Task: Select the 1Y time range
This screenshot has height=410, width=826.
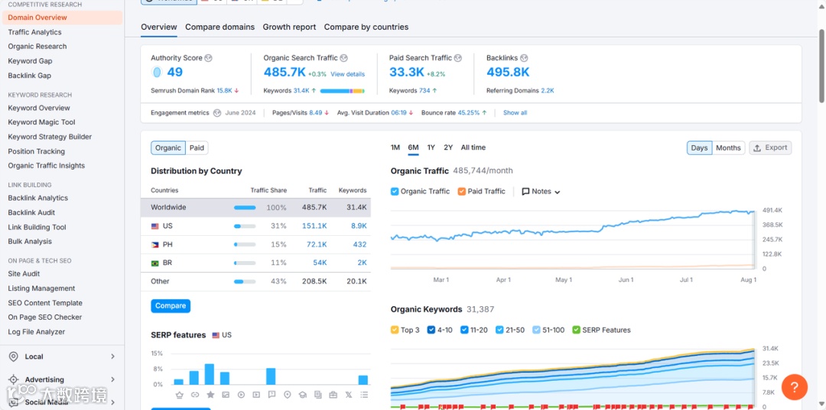Action: coord(431,147)
